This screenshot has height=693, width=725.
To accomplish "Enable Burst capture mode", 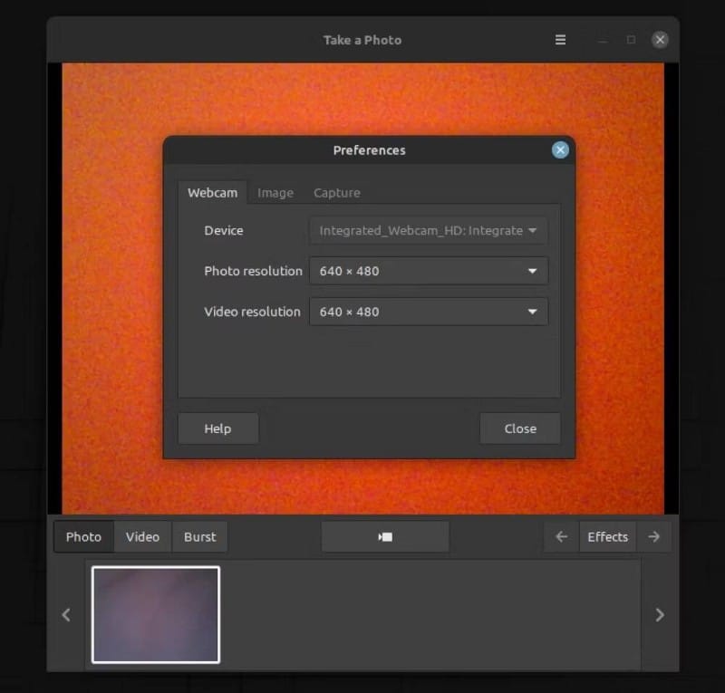I will pos(199,536).
